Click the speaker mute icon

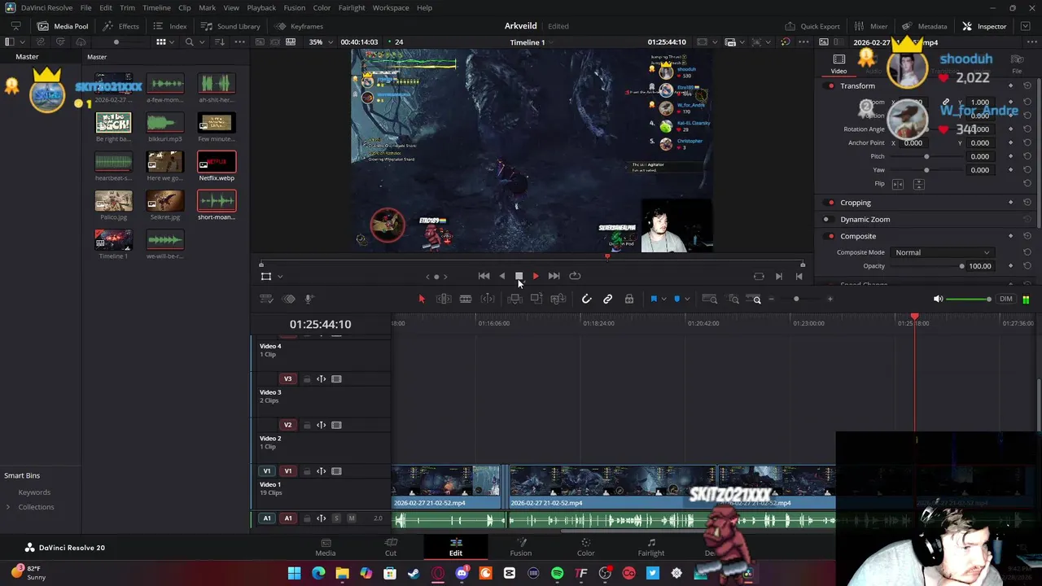938,300
